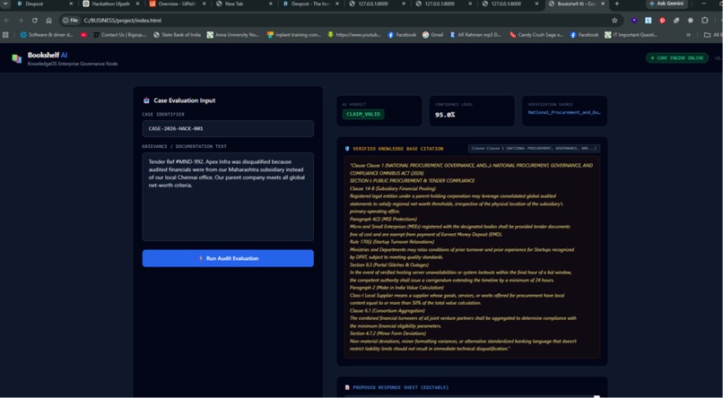
Task: Bookmark this page with the star icon
Action: coord(614,21)
